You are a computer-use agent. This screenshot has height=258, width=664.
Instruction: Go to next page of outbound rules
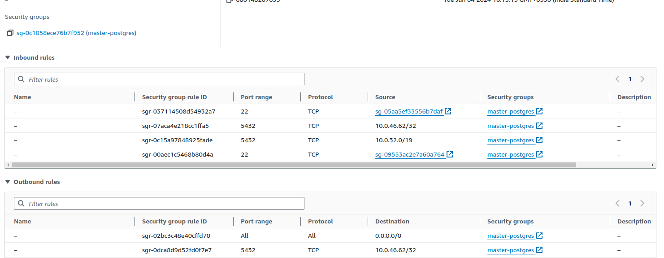point(642,203)
